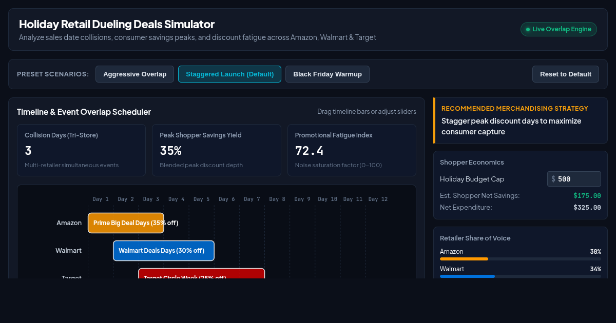Click the 'Drag timeline bars or adjust sliders' hint

(367, 112)
